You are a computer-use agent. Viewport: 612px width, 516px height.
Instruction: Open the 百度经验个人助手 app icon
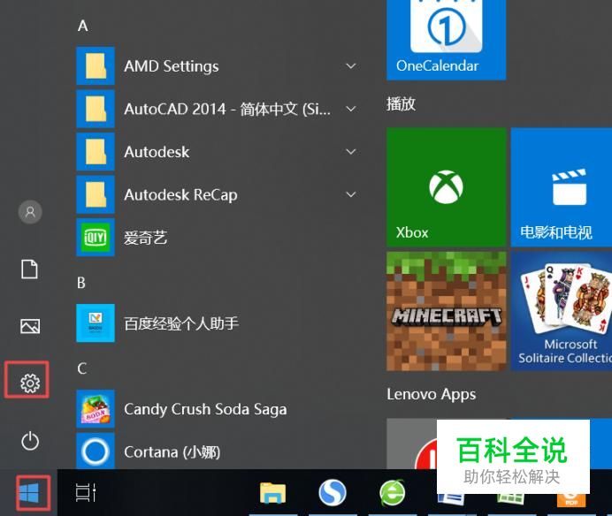tap(96, 322)
